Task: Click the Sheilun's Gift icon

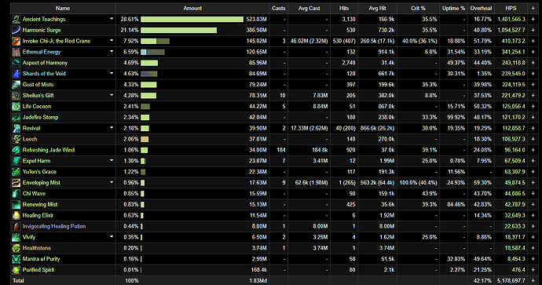Action: (x=16, y=95)
